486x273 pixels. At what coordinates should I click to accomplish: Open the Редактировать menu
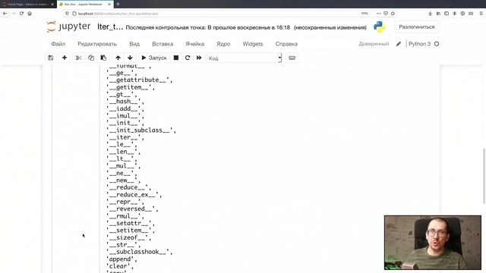(97, 44)
